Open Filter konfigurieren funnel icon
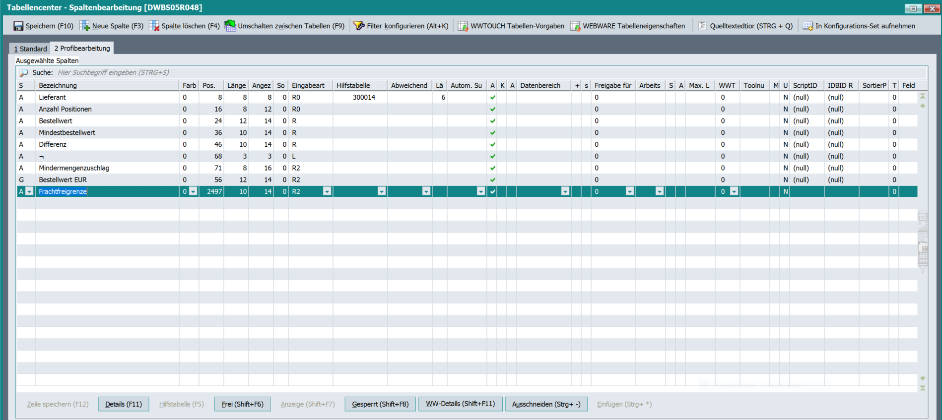 358,26
